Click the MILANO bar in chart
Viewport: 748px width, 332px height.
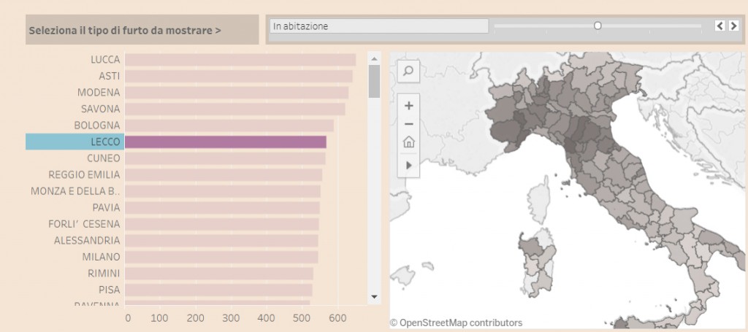pos(221,257)
